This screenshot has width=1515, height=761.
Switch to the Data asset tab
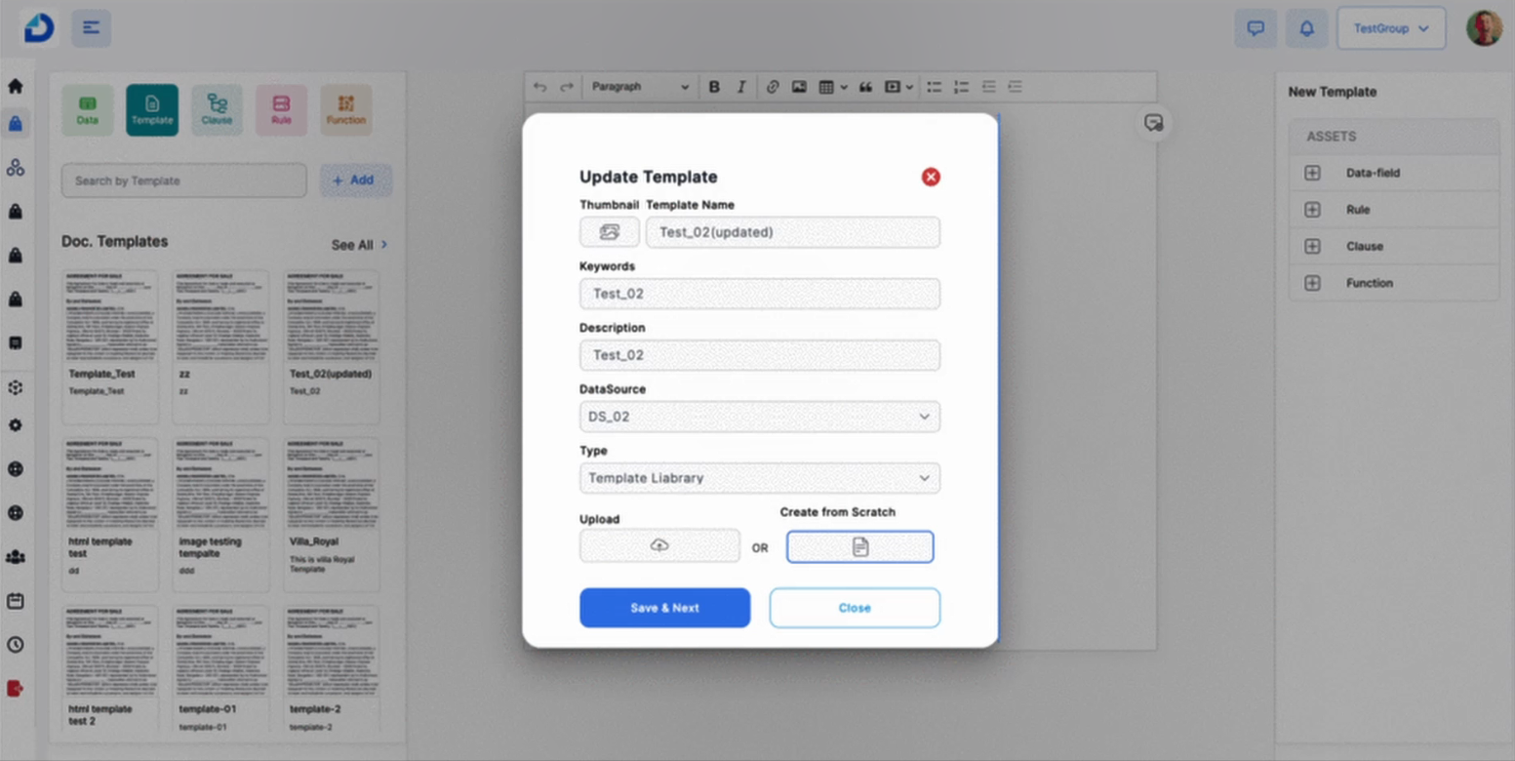[x=88, y=109]
